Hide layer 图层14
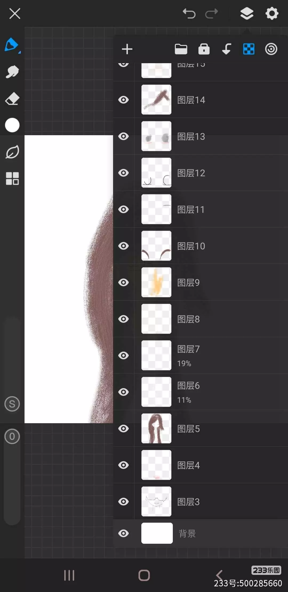Viewport: 288px width, 592px height. (123, 100)
